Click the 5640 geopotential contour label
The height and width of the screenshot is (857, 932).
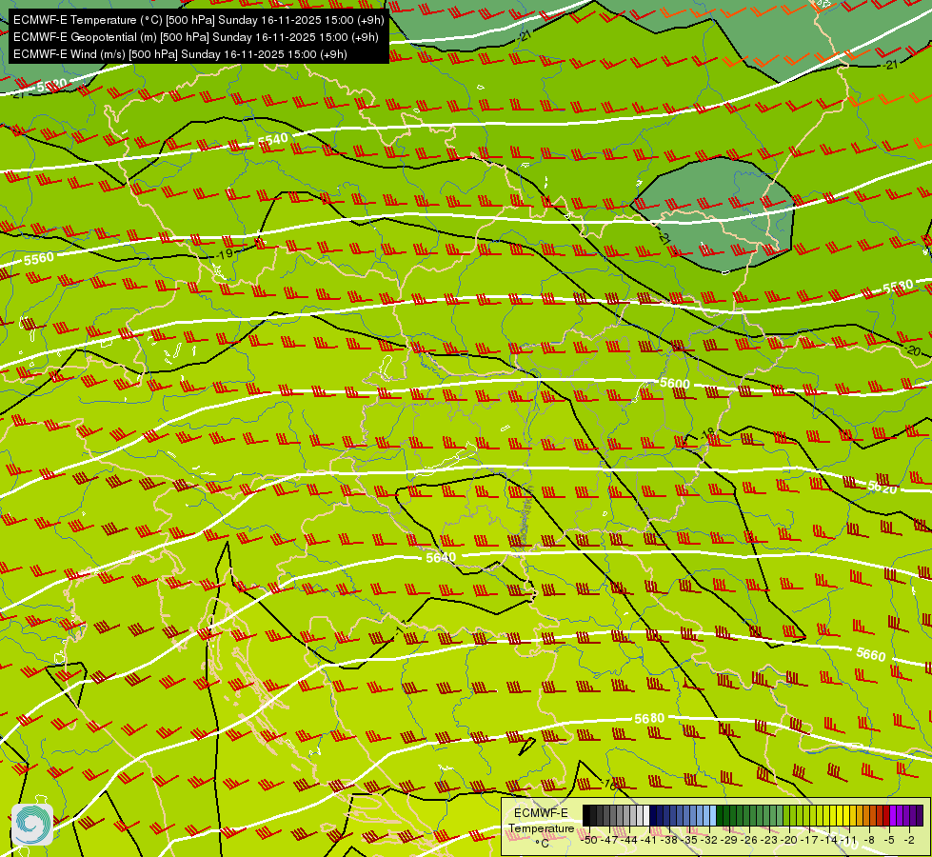pyautogui.click(x=441, y=557)
